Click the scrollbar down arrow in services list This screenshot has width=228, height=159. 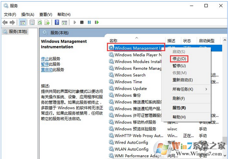coord(225,156)
